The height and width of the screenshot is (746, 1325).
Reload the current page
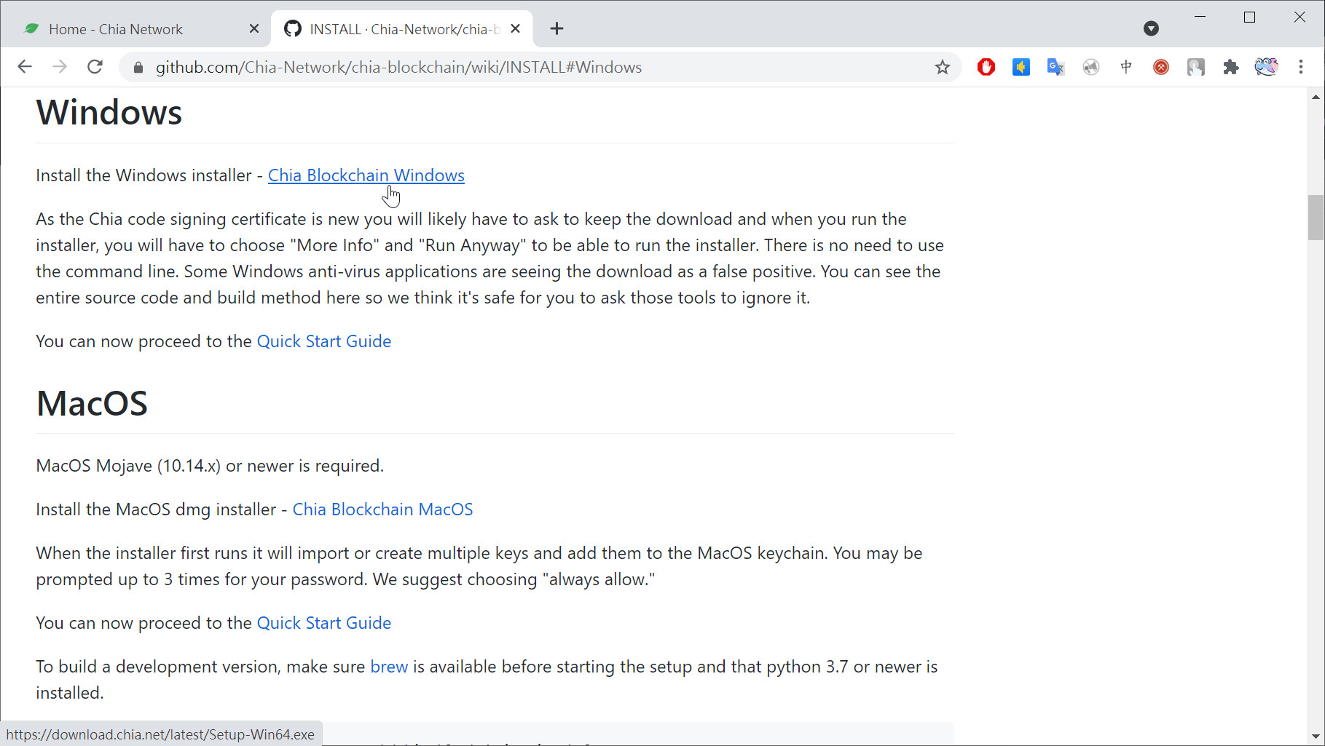pyautogui.click(x=95, y=67)
